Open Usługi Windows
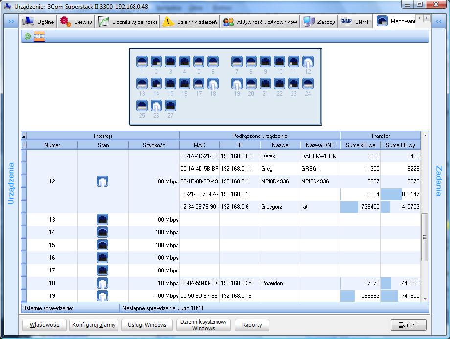The image size is (450, 339). [147, 325]
